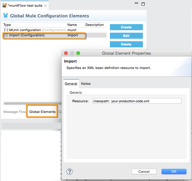Click the 'Resource:' label
This screenshot has height=181, width=192.
pyautogui.click(x=80, y=101)
